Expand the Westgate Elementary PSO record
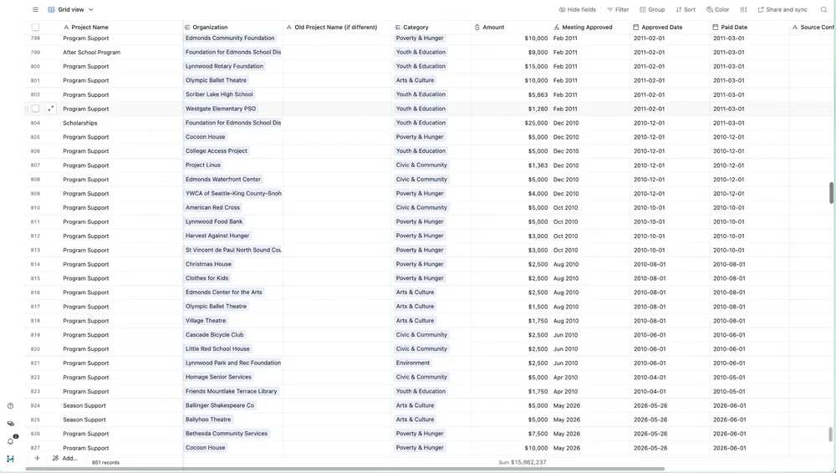 click(x=51, y=109)
